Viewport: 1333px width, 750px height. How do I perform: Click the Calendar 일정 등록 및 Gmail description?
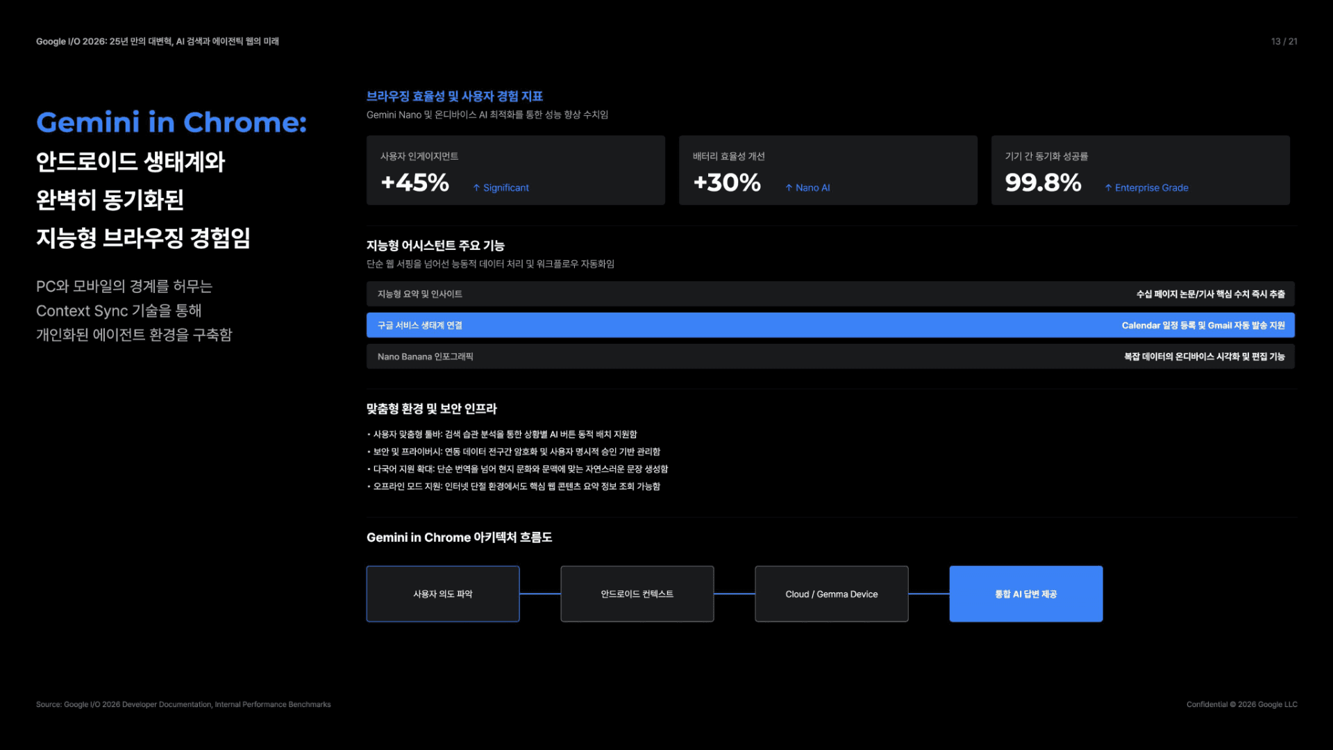point(1203,325)
